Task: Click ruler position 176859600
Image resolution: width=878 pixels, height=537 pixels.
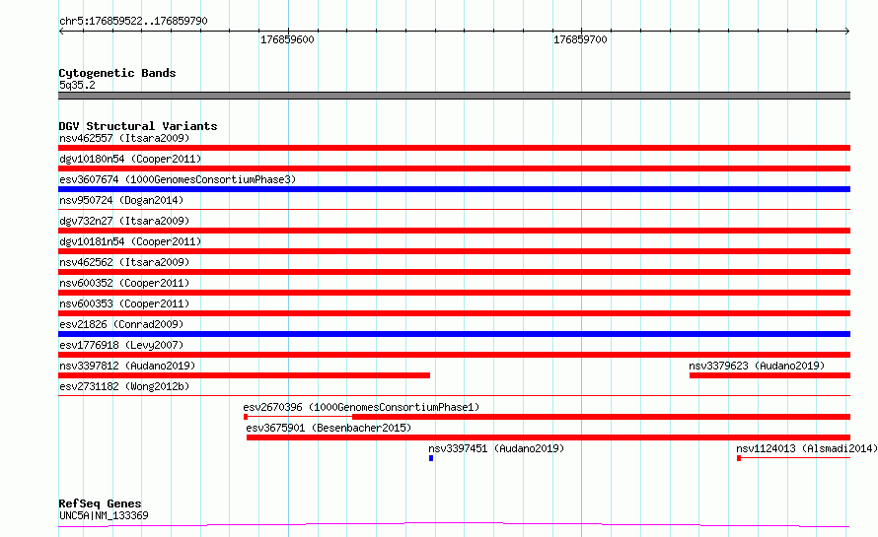Action: [287, 39]
